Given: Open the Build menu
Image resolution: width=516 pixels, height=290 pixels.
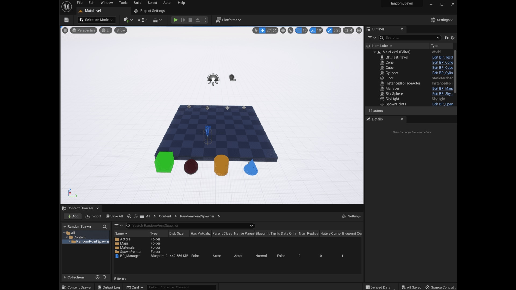Looking at the screenshot, I should pos(137,3).
